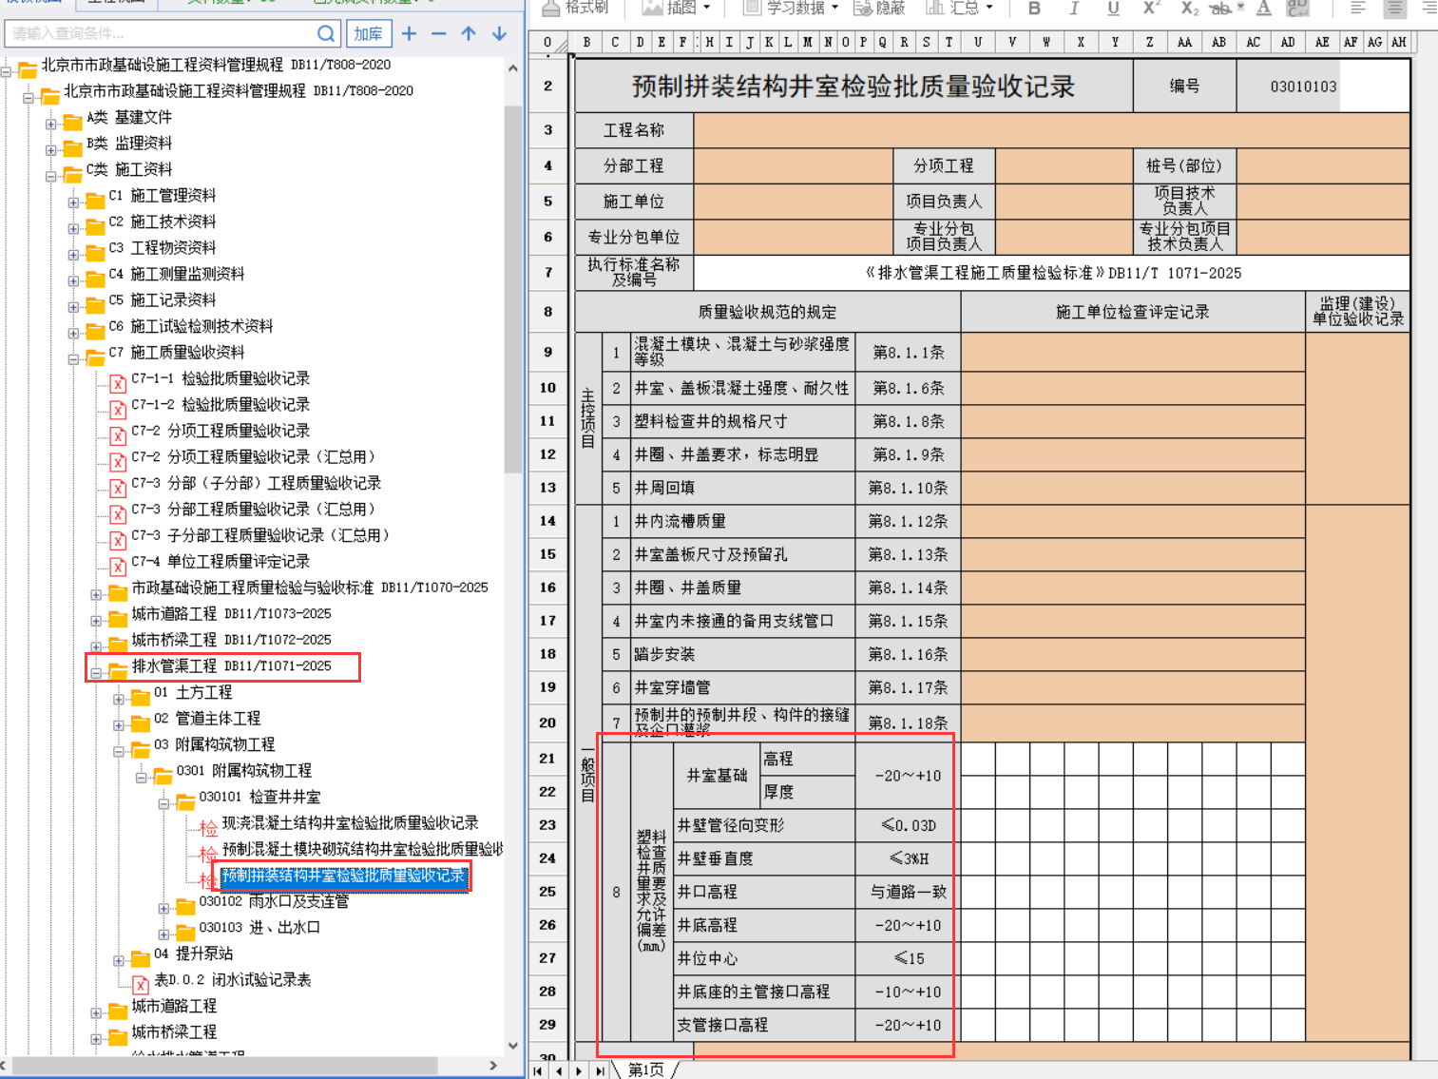Click the 加库 button
Viewport: 1438px width, 1079px height.
coord(368,33)
